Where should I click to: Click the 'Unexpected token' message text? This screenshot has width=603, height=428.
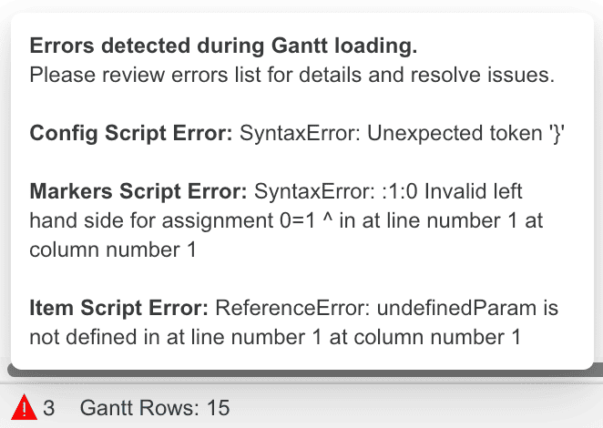pos(455,134)
